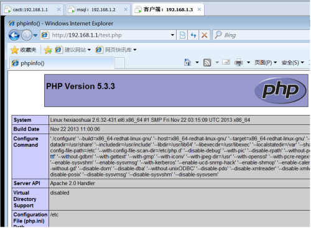Image resolution: width=311 pixels, height=228 pixels.
Task: Select the phpinfo() browser tab
Action: 62,63
